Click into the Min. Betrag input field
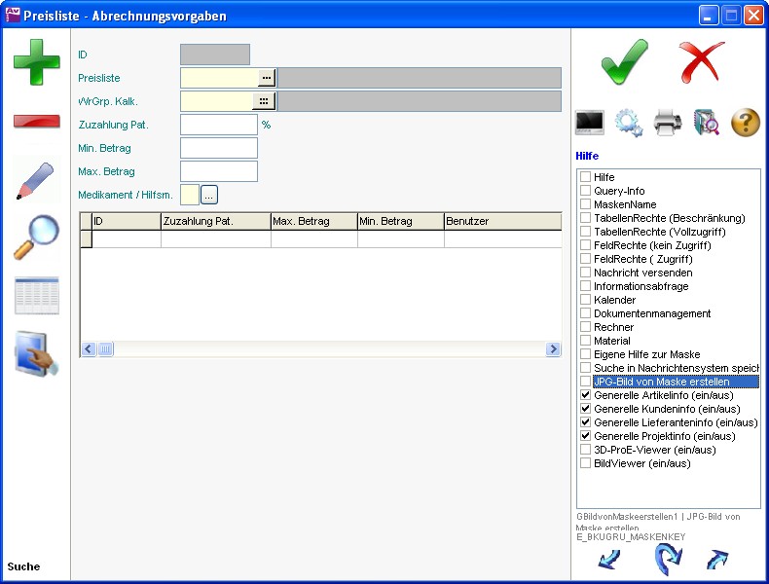The width and height of the screenshot is (769, 584). point(219,148)
